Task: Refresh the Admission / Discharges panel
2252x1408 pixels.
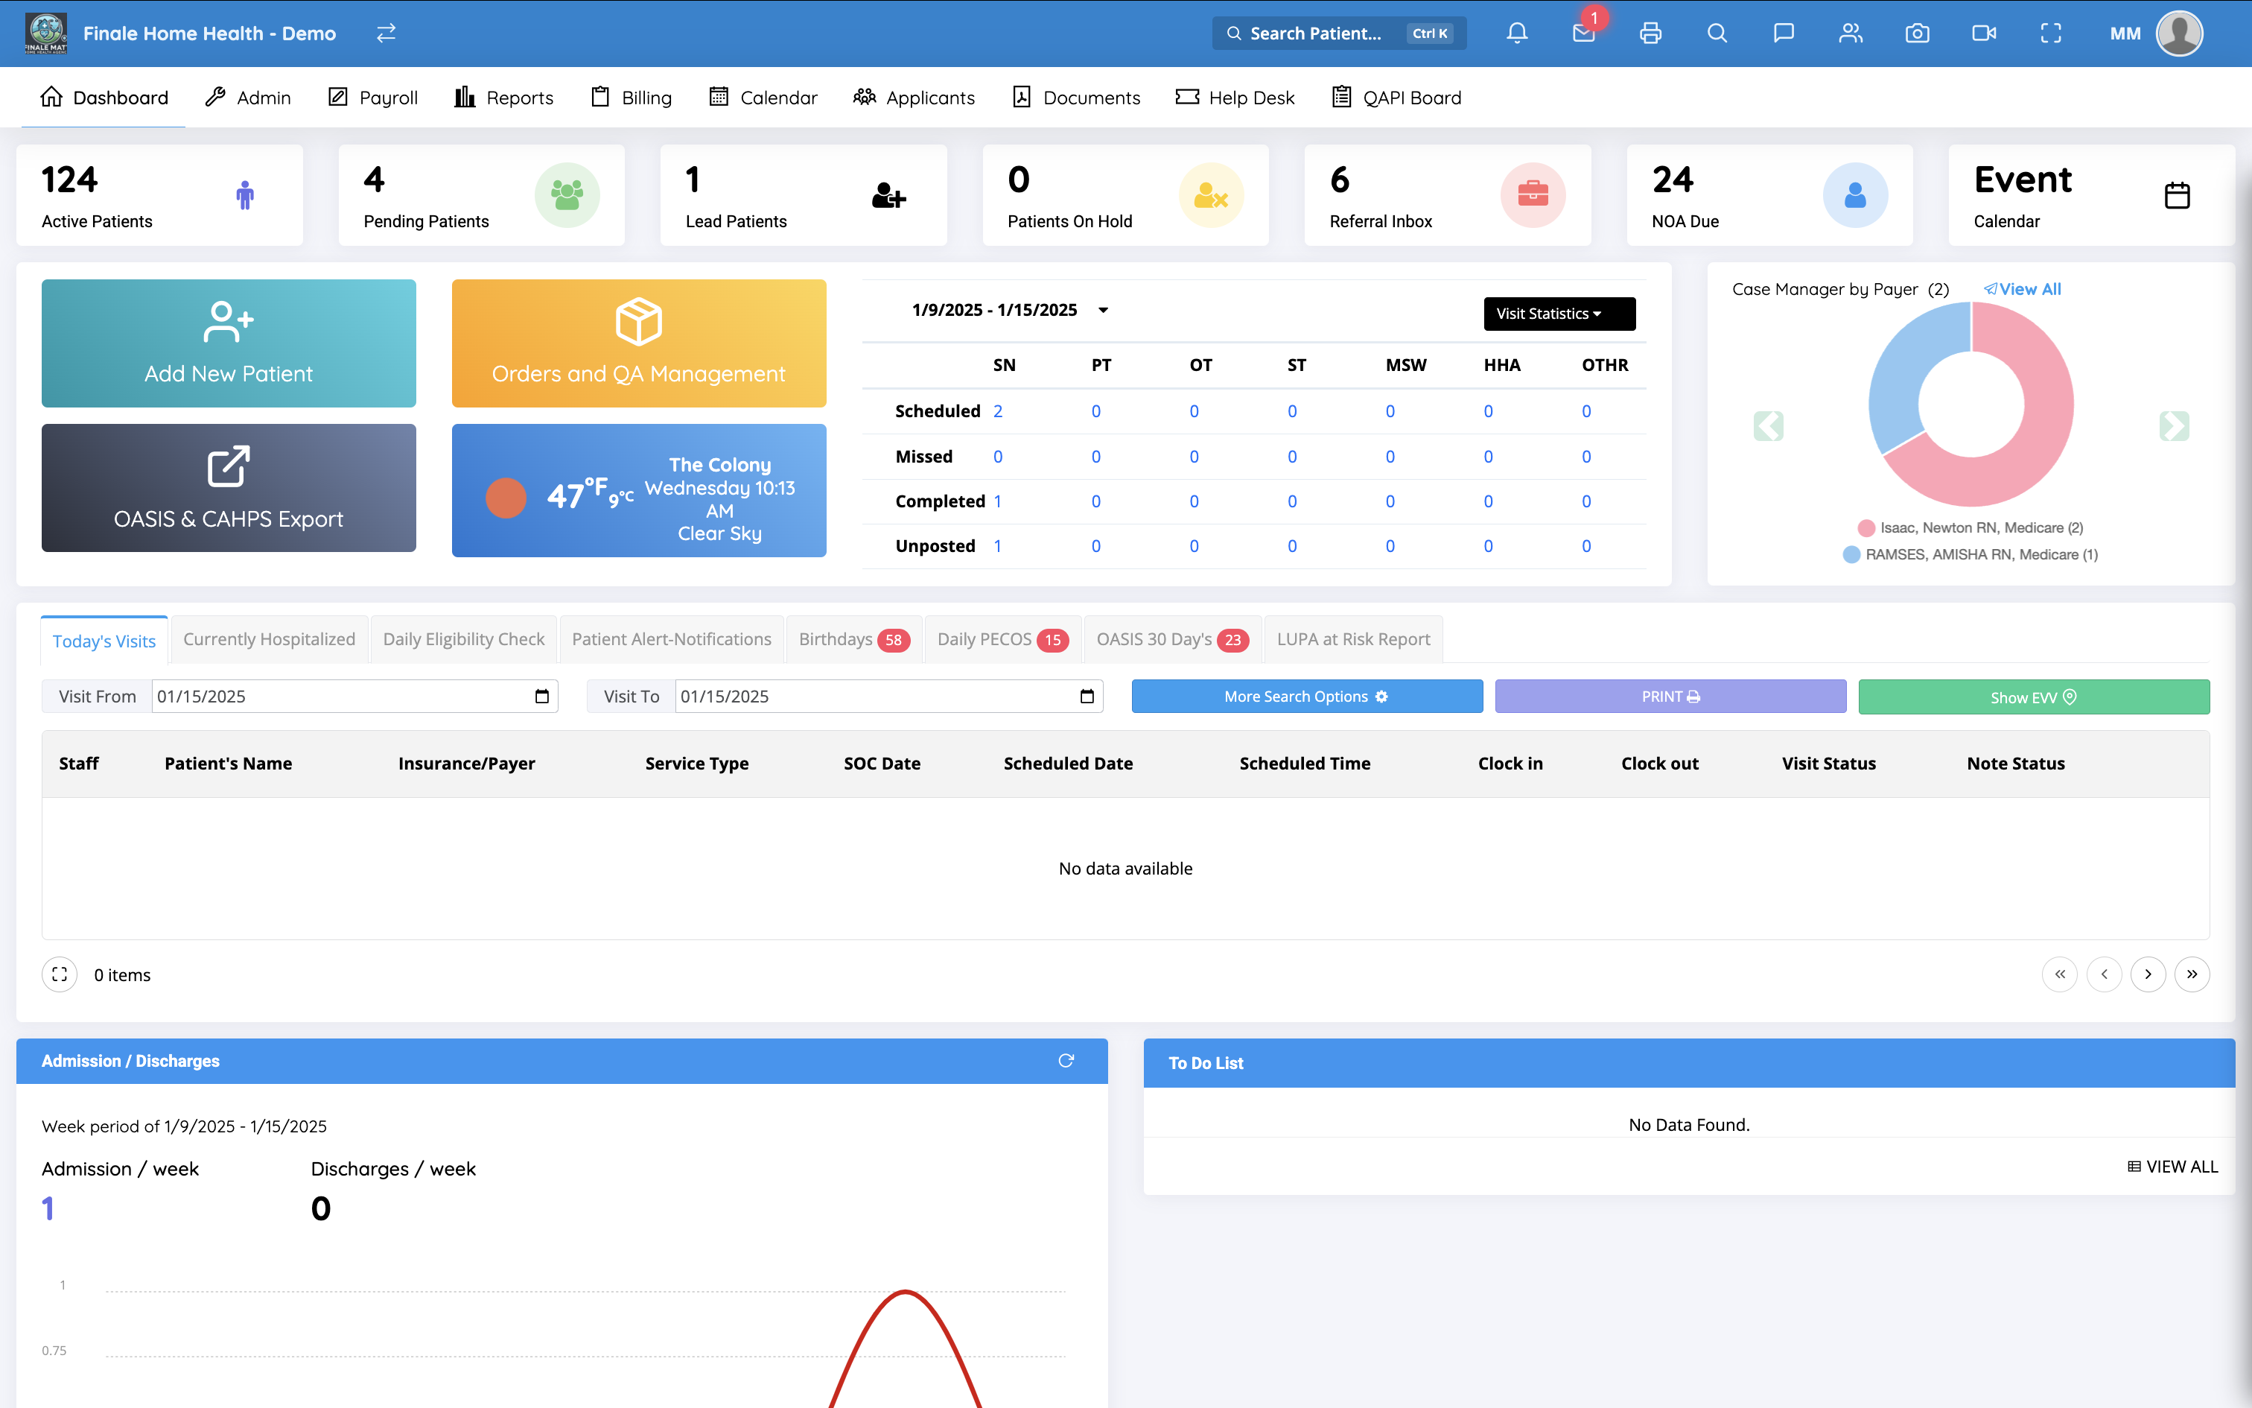Action: click(1066, 1061)
